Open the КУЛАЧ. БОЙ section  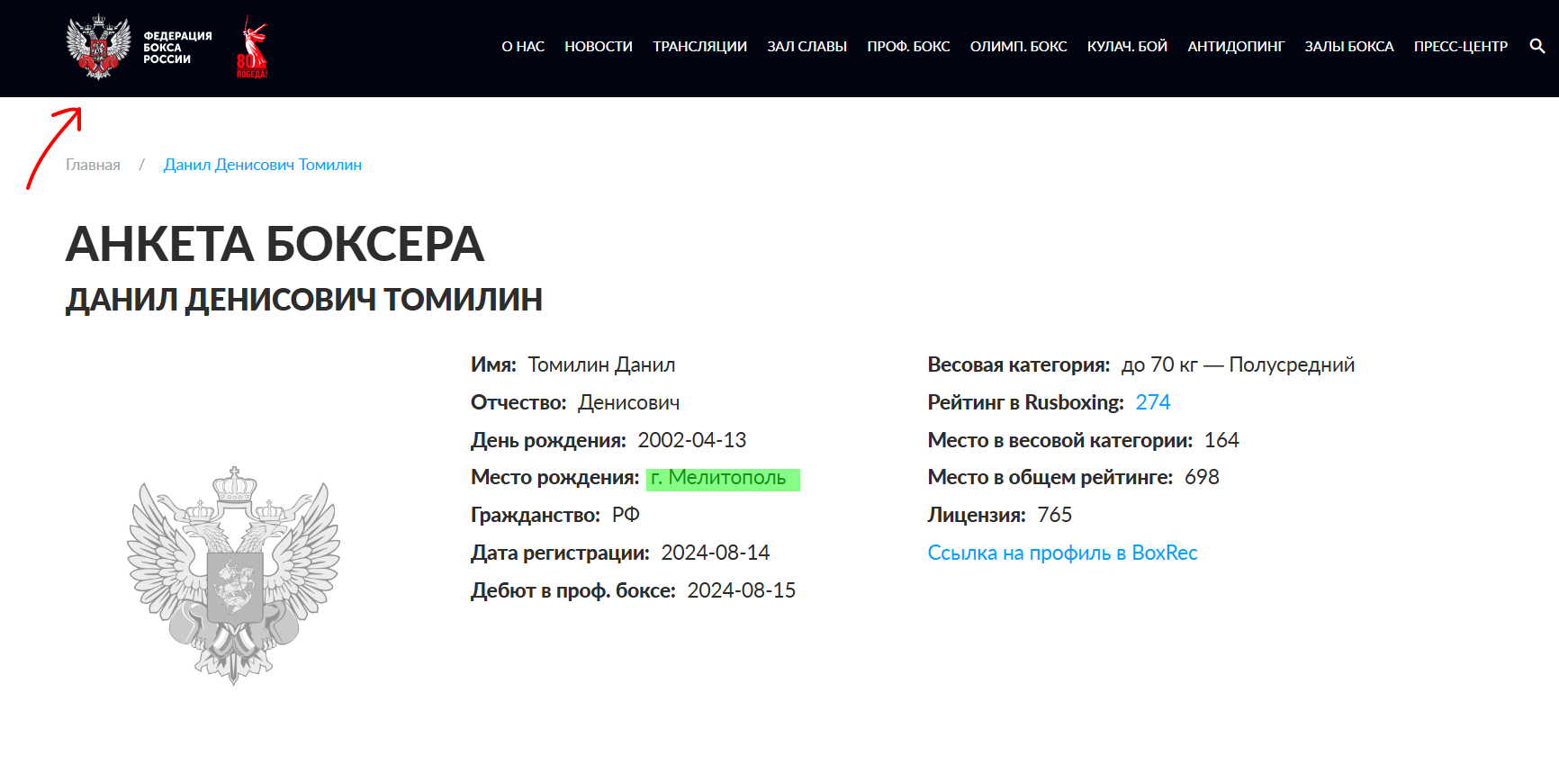pos(1126,46)
